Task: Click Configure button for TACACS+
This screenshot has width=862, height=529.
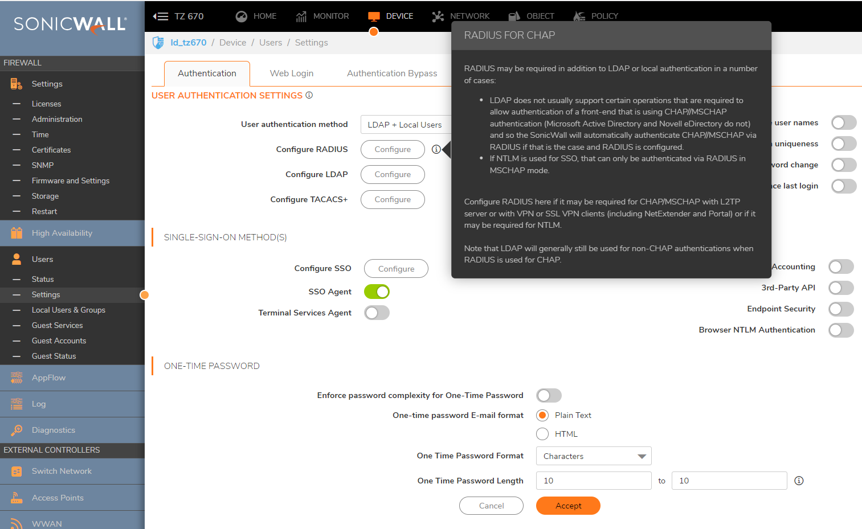Action: 393,199
